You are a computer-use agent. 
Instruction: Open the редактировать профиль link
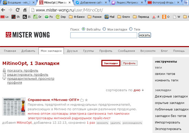pos(28,75)
